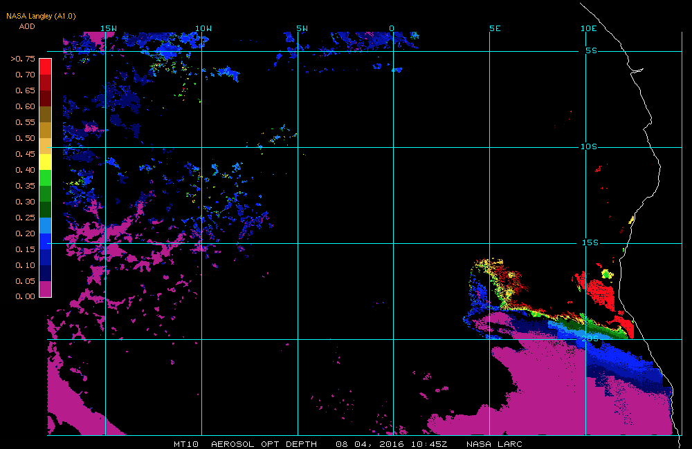Click the "20S" latitude label

pyautogui.click(x=590, y=338)
